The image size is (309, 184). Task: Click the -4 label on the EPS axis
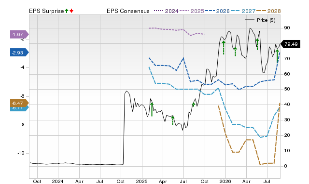22,67
